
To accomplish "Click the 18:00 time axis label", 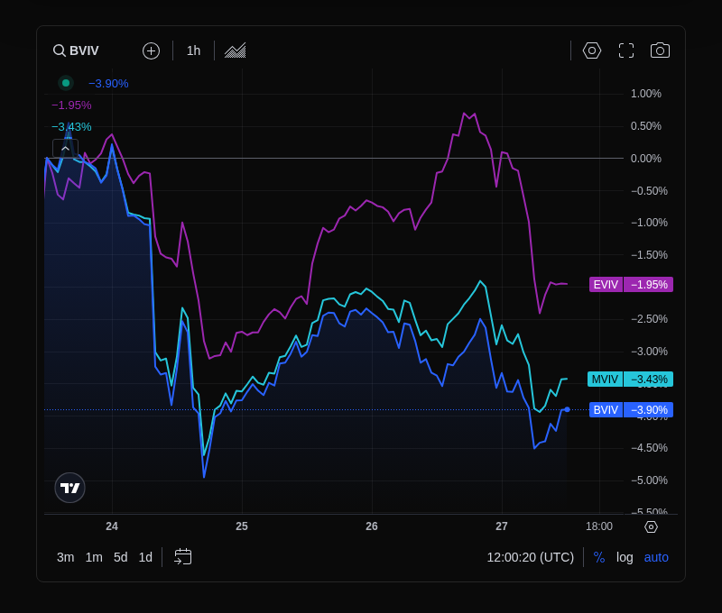I will pos(599,526).
